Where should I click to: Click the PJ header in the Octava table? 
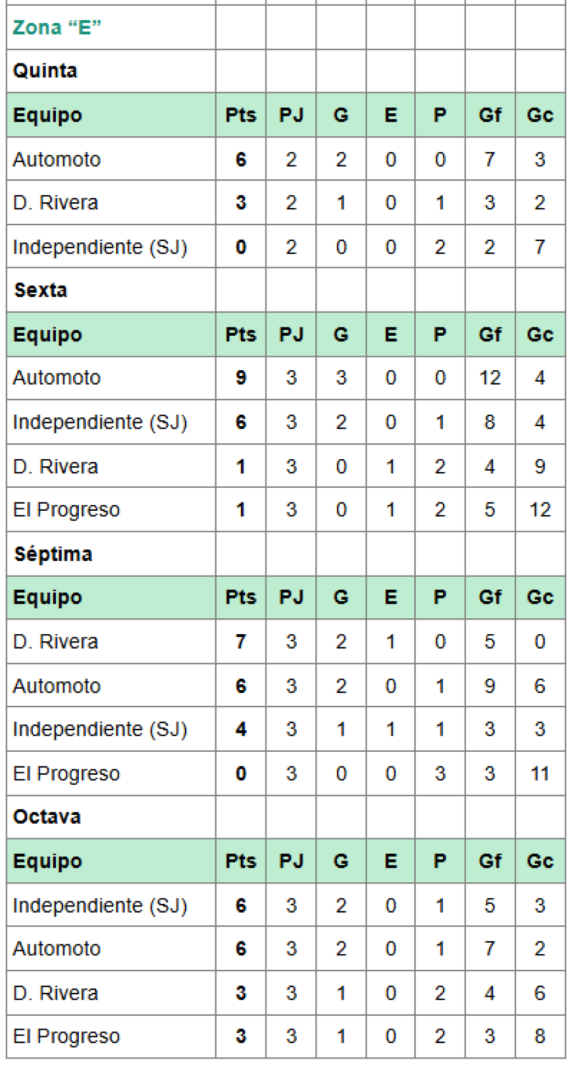tap(291, 861)
